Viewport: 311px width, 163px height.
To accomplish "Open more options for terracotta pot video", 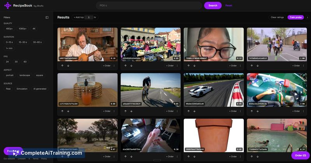I will (x=240, y=156).
